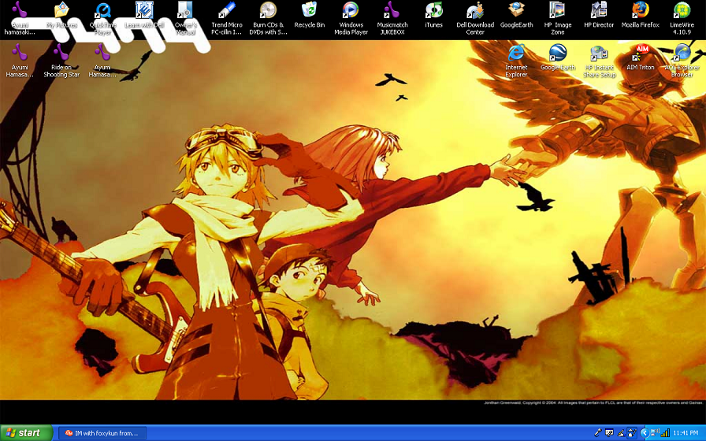Open the HP Director shortcut

coord(599,15)
